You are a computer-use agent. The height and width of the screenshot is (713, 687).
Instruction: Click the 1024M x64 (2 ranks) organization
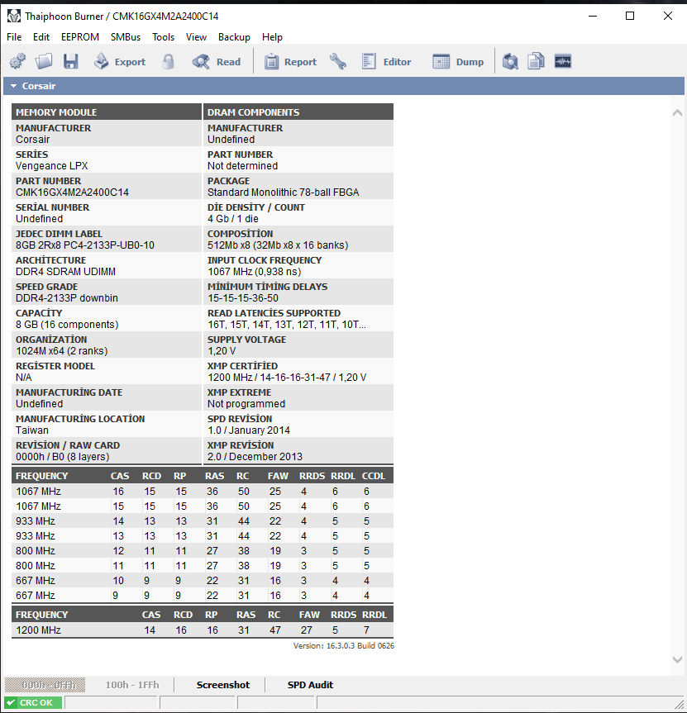tap(62, 351)
